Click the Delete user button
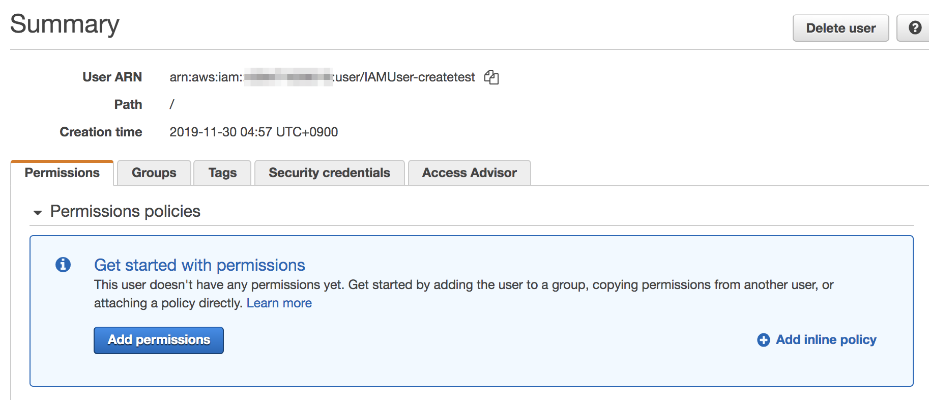Image resolution: width=929 pixels, height=400 pixels. [840, 28]
